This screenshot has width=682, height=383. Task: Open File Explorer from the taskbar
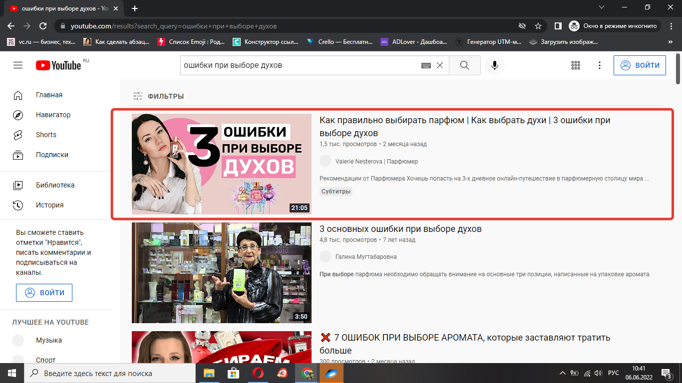pos(209,373)
